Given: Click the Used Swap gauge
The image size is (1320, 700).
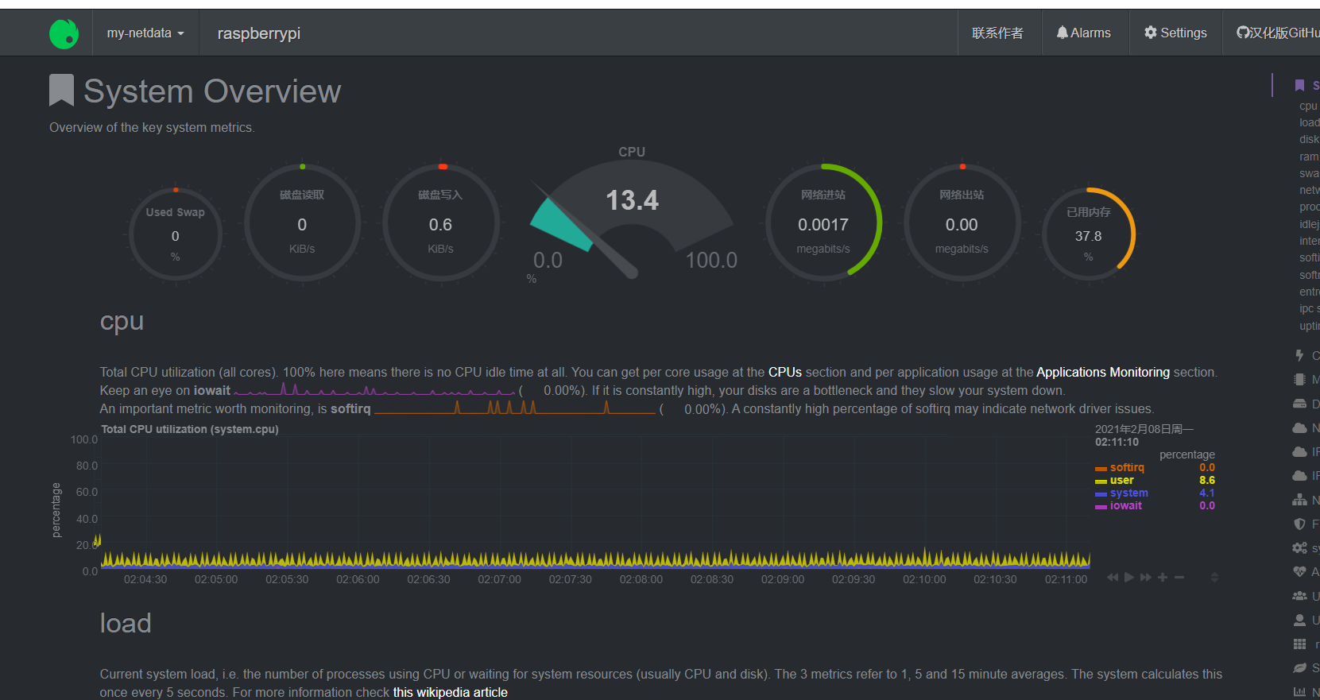Looking at the screenshot, I should [x=176, y=234].
